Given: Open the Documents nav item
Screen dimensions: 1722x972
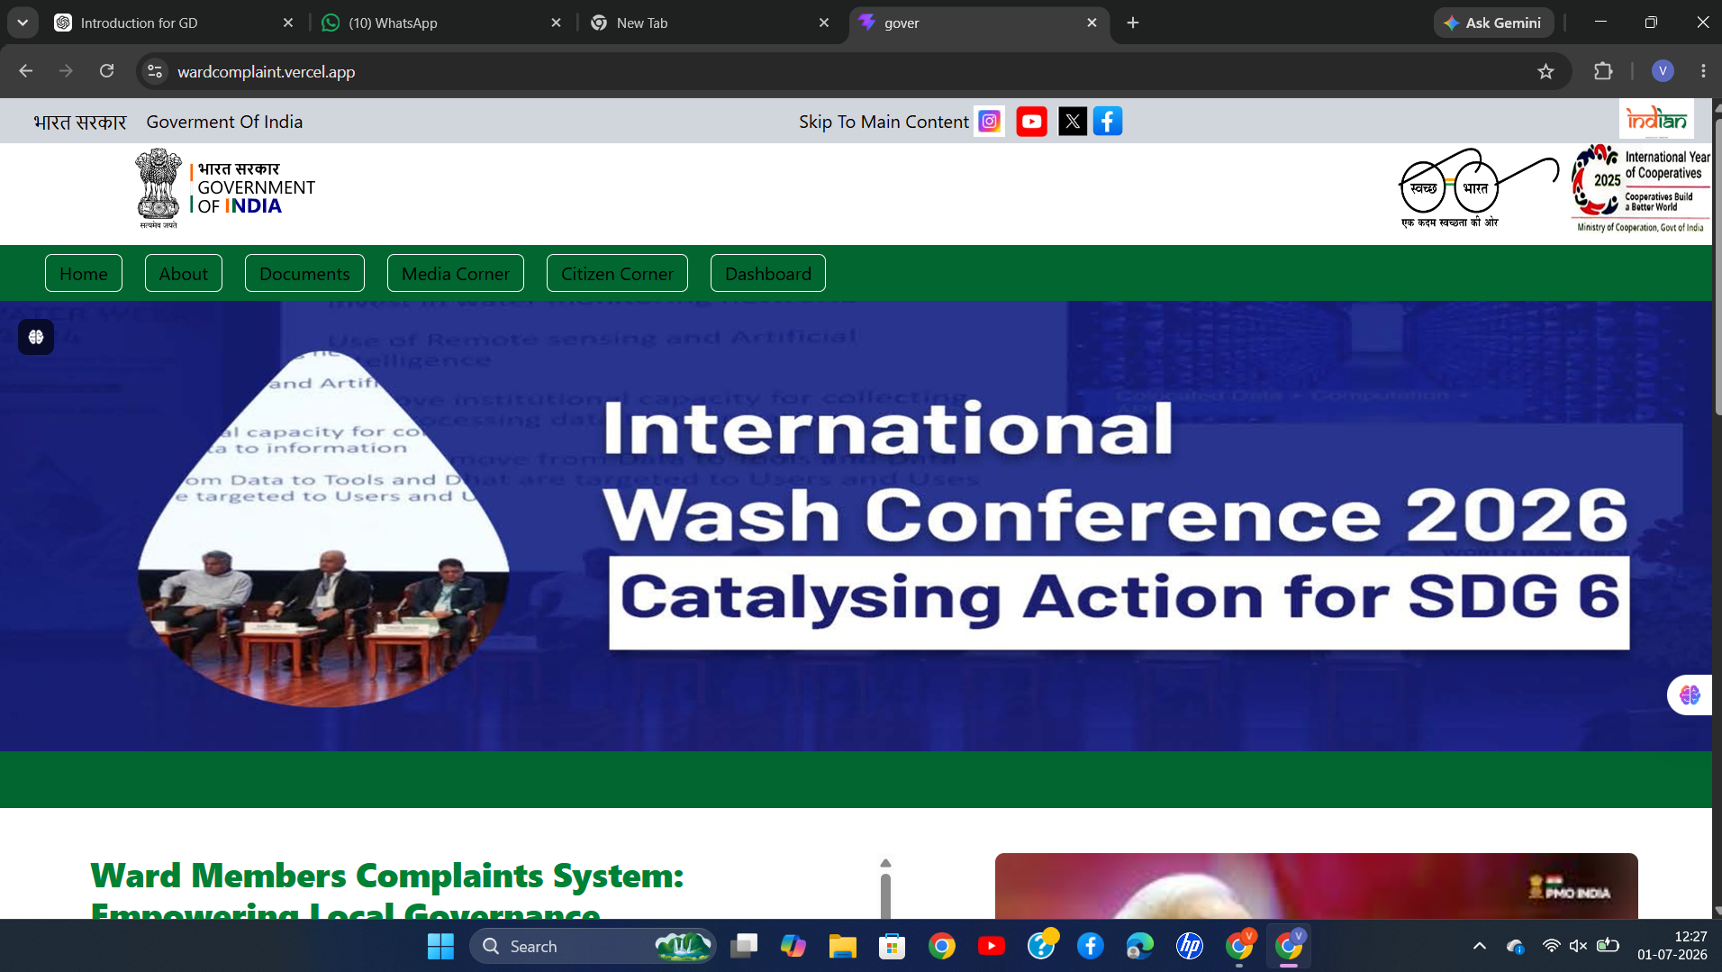Looking at the screenshot, I should click(x=304, y=273).
